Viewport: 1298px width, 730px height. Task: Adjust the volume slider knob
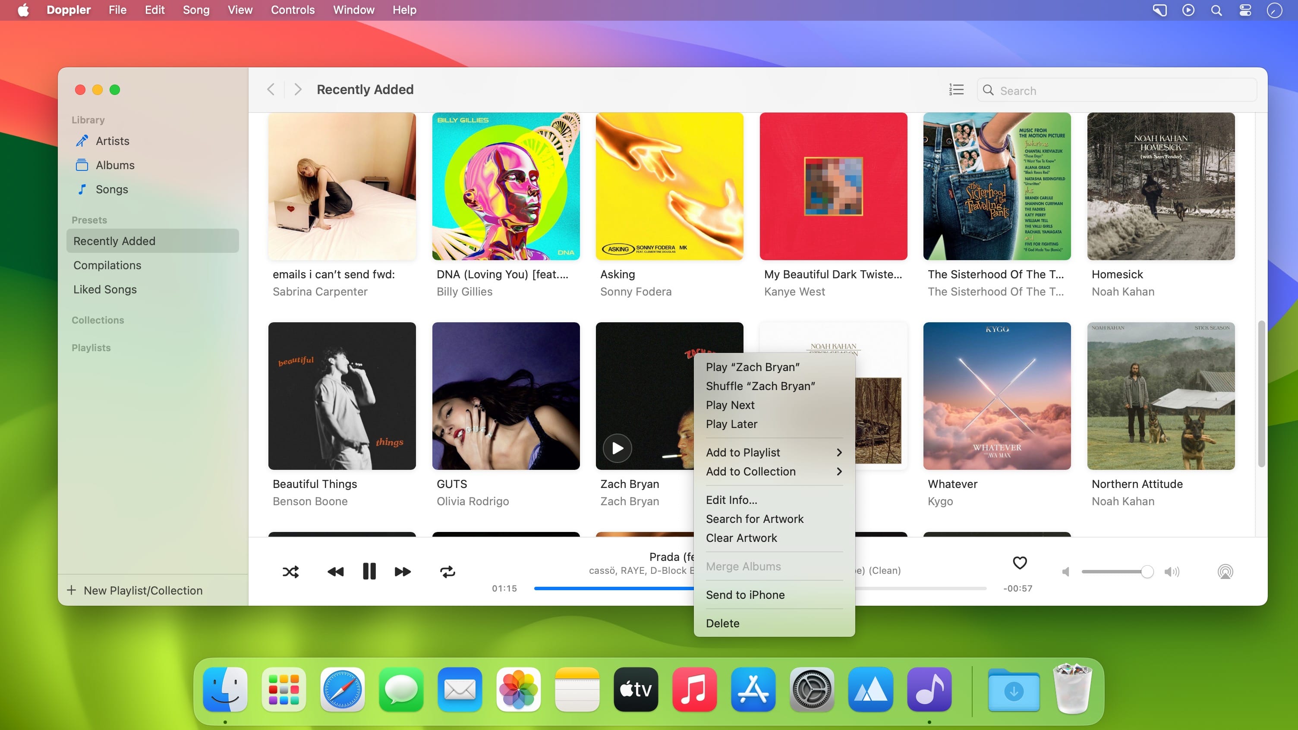(x=1147, y=571)
